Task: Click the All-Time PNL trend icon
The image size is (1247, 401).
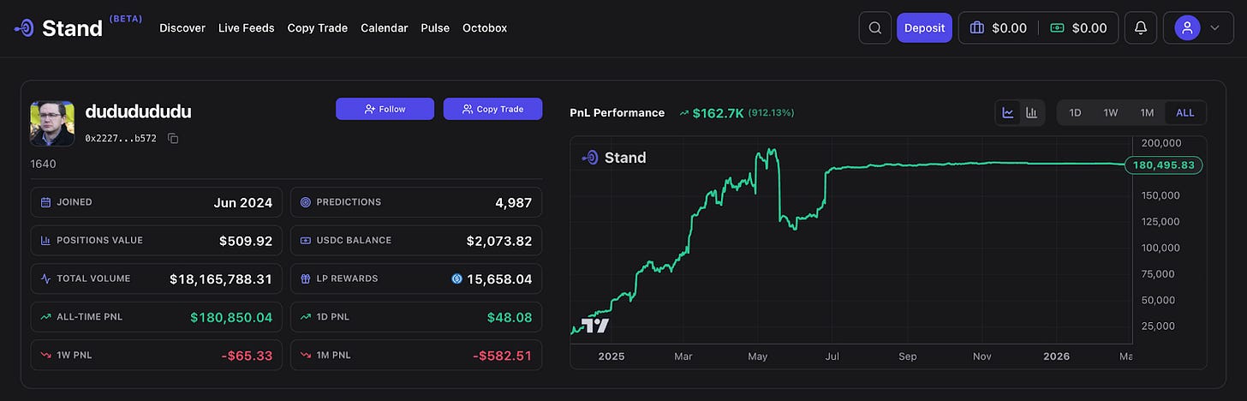Action: [x=46, y=317]
